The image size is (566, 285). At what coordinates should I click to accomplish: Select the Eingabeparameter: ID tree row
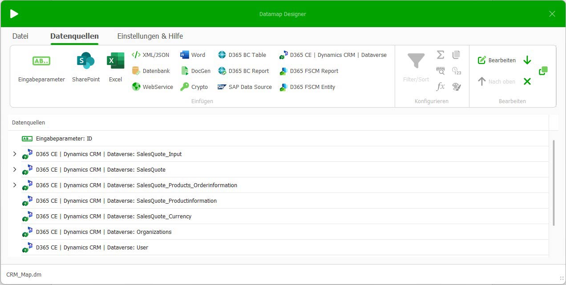pos(64,138)
